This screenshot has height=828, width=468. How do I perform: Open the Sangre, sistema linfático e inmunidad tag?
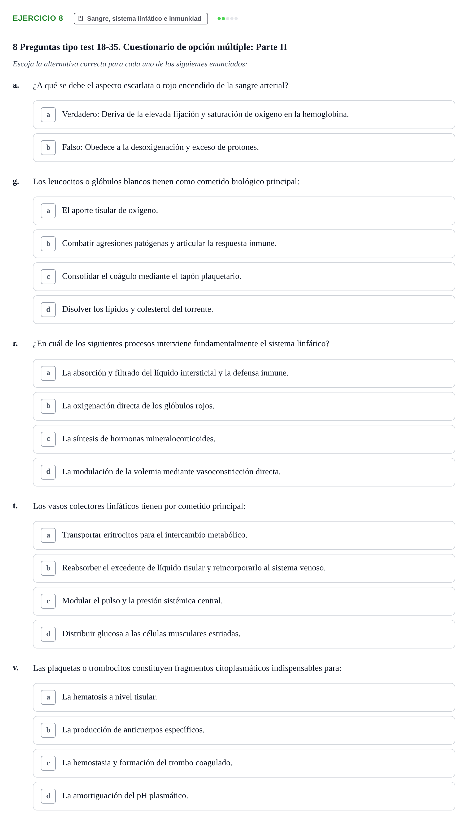[141, 19]
